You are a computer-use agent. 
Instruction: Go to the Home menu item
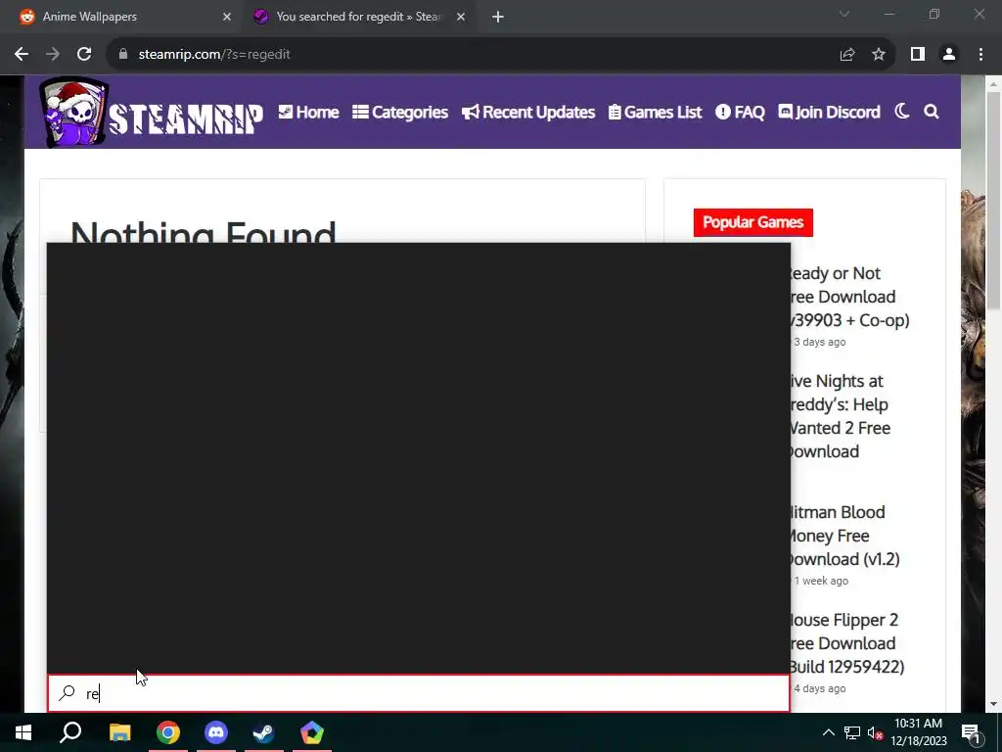coord(308,113)
